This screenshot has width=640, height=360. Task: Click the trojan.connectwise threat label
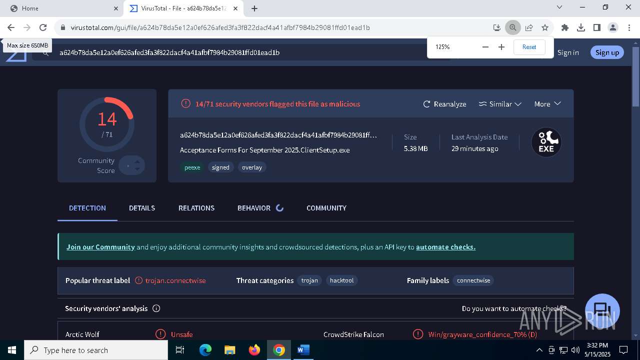(175, 280)
